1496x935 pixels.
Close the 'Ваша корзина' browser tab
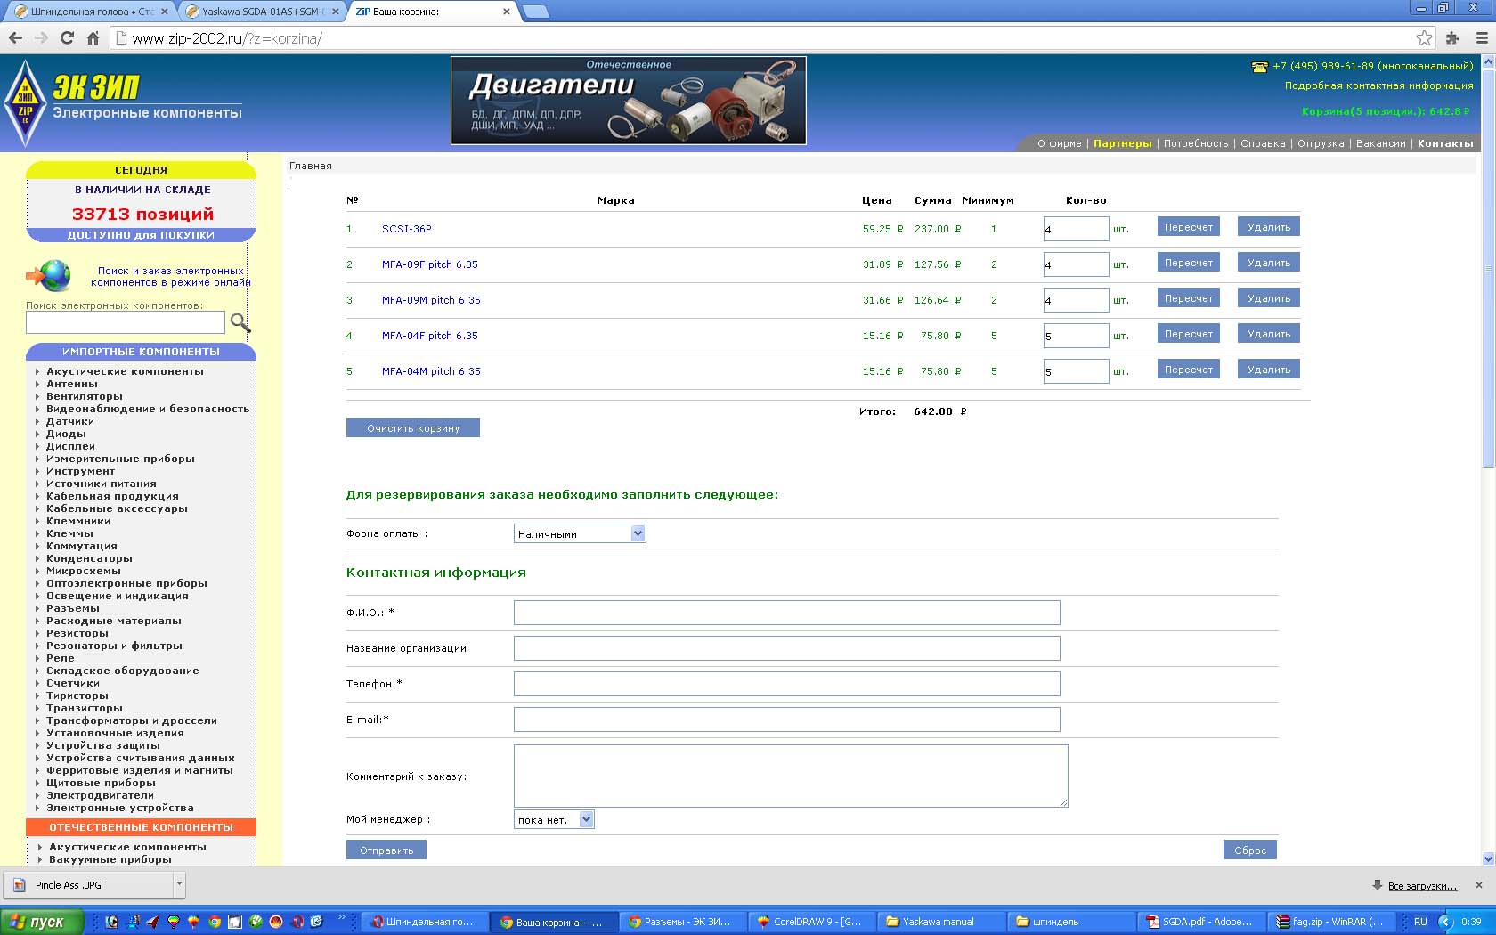pos(507,12)
